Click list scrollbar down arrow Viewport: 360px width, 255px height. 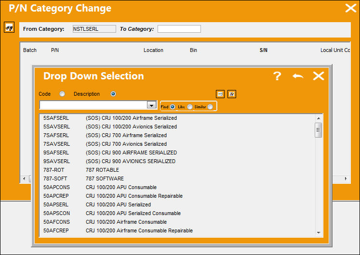[319, 232]
